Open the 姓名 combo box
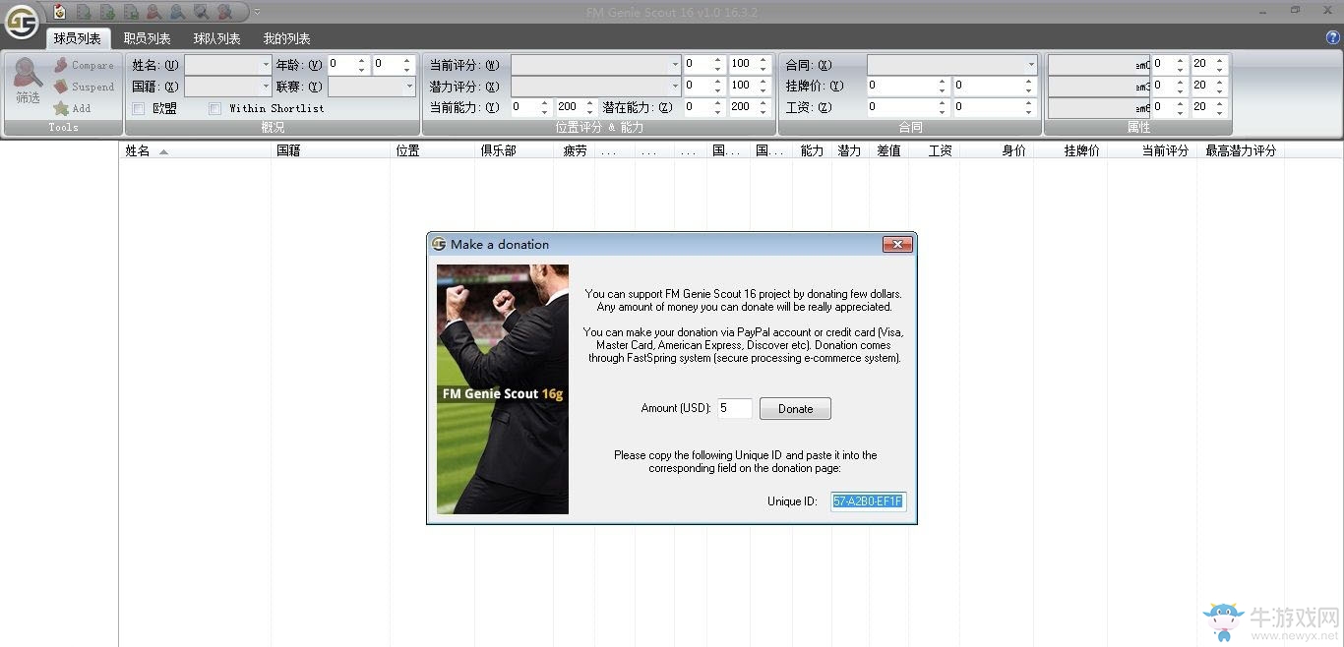 (227, 65)
